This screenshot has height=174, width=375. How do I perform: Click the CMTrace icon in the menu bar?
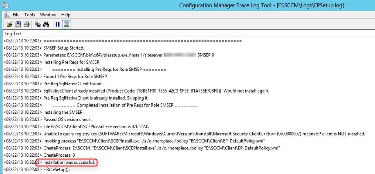[x=7, y=15]
